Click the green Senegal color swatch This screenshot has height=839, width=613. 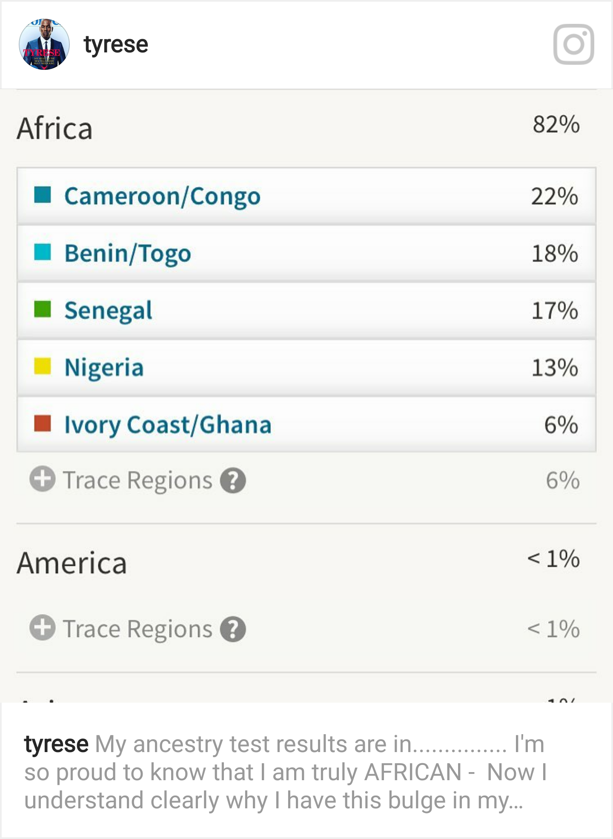pos(43,309)
